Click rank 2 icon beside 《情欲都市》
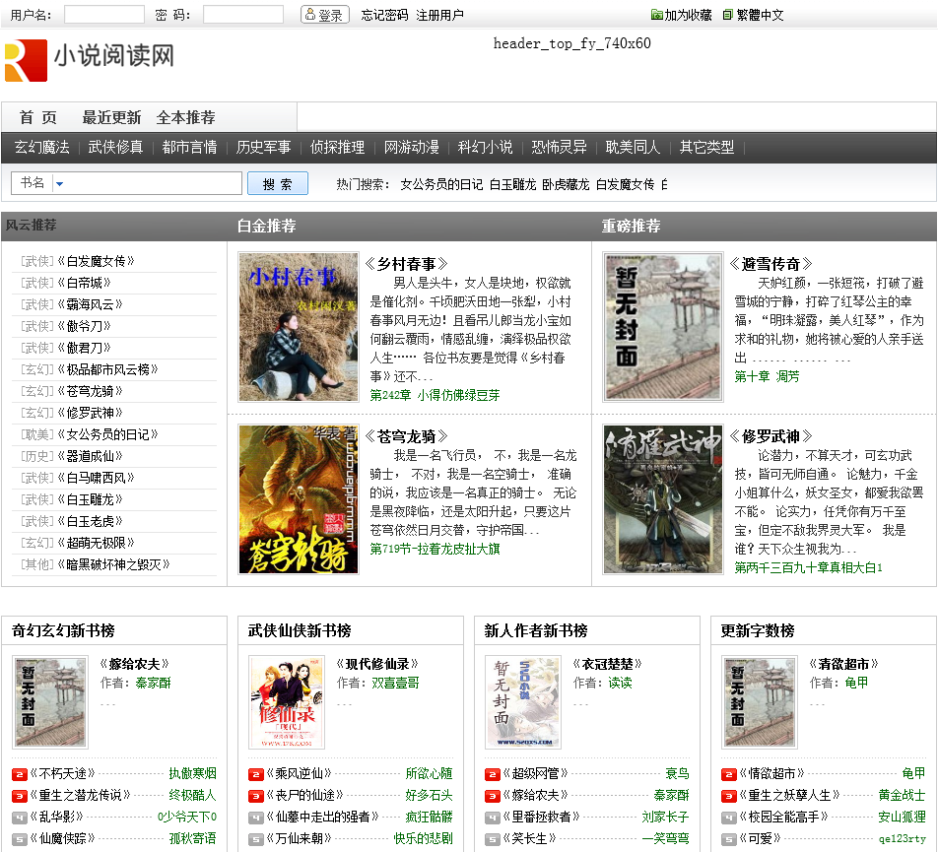This screenshot has width=938, height=852. point(729,774)
